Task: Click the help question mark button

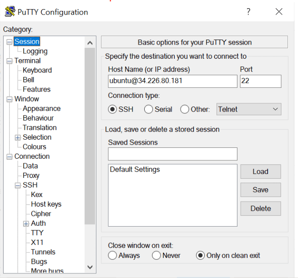Action: point(248,12)
